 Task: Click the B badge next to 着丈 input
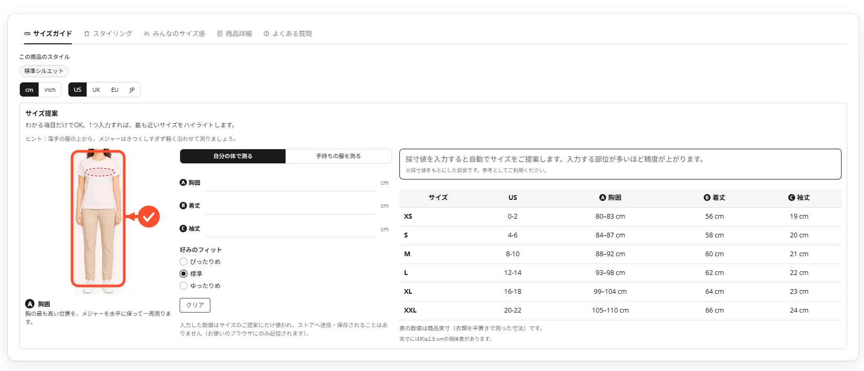[183, 206]
